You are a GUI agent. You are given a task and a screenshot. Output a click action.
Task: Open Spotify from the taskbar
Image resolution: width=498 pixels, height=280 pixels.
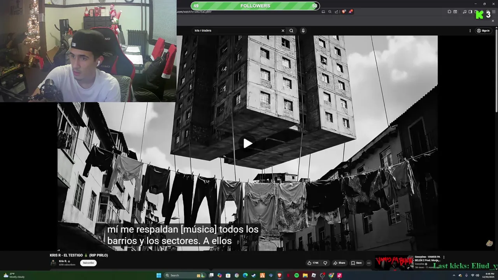pyautogui.click(x=296, y=275)
